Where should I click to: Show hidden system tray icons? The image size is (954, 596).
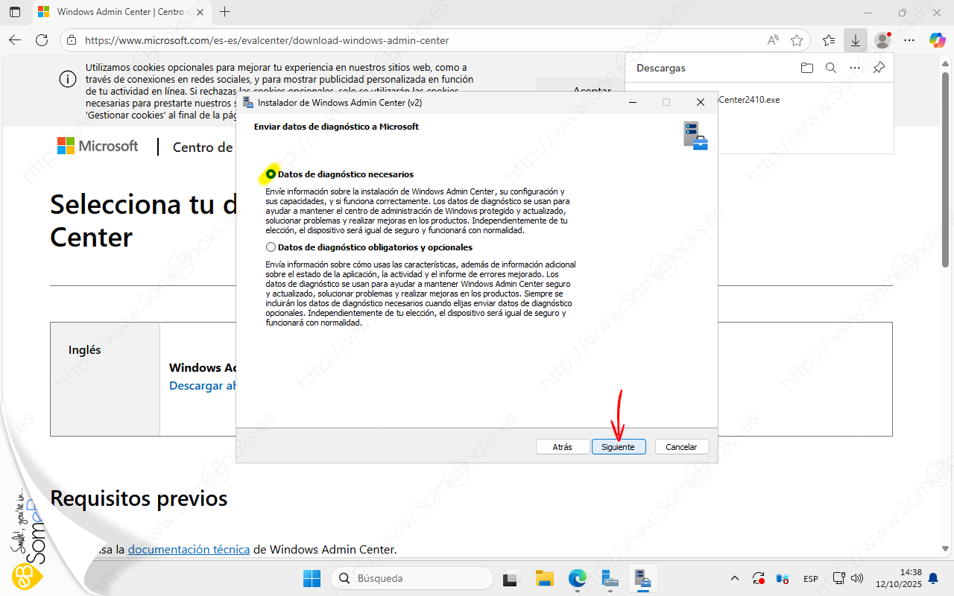tap(735, 578)
